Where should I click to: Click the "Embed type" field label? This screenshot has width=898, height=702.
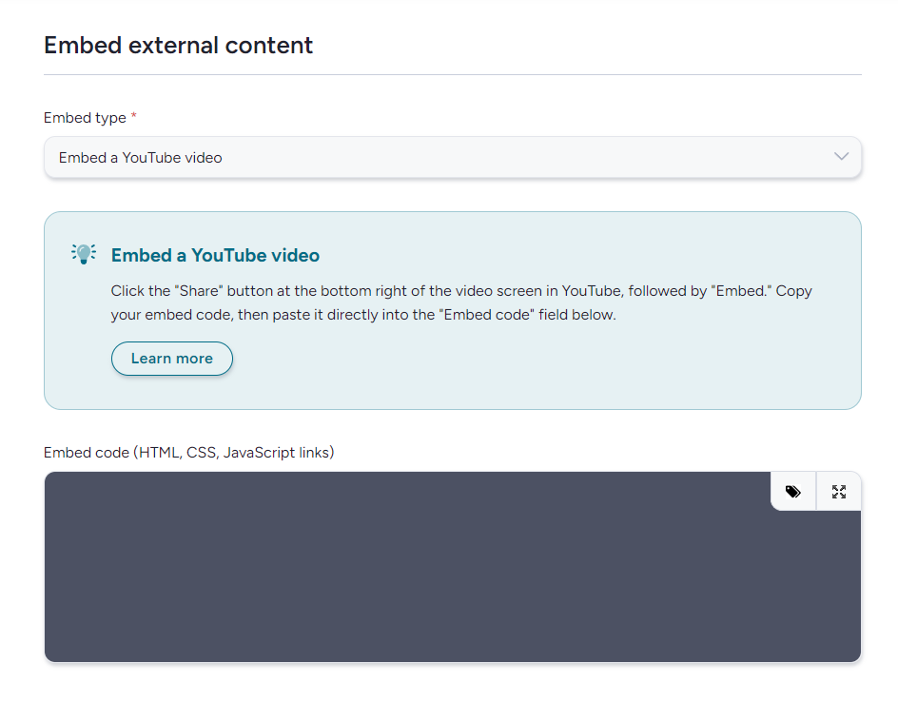point(85,118)
